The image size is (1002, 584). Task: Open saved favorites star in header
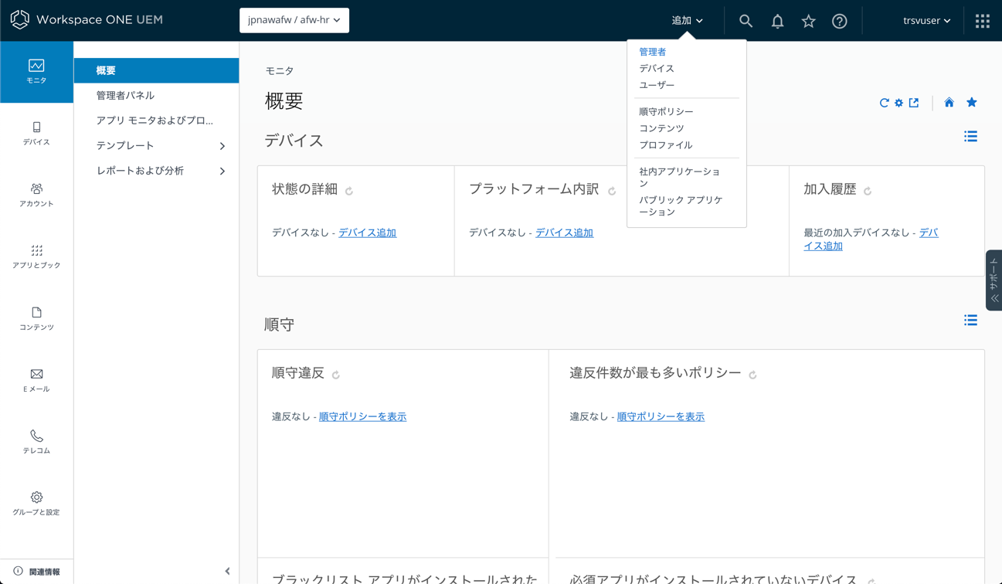point(808,21)
